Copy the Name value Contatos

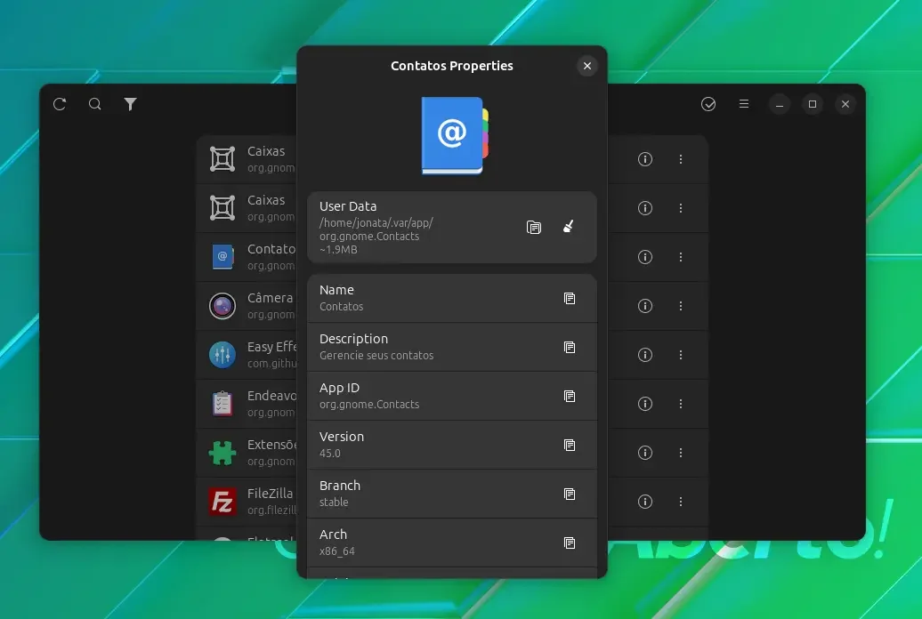pos(570,298)
